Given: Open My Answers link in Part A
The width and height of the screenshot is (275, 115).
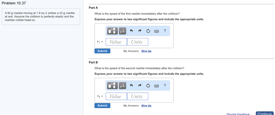Looking at the screenshot, I should click(131, 51).
